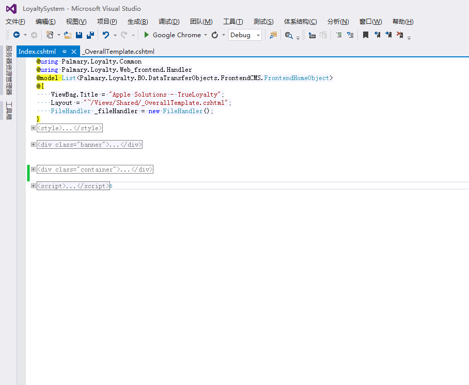Click the Visual Studio logo icon
469x385 pixels.
click(11, 9)
